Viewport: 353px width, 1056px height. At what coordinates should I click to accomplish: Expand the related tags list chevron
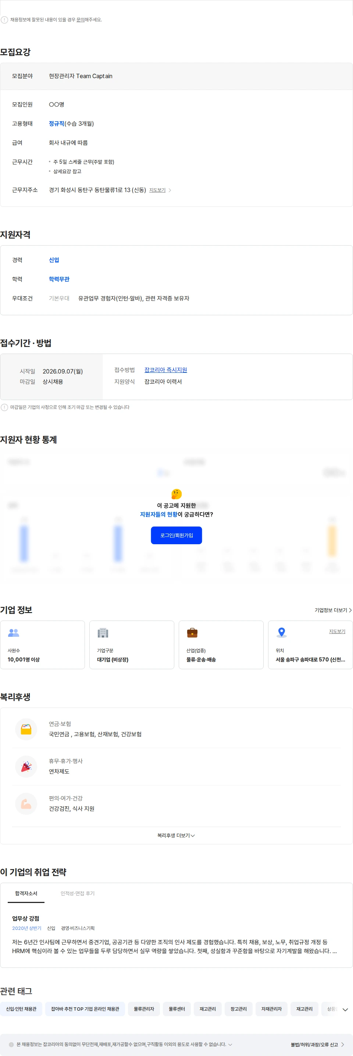[345, 1010]
